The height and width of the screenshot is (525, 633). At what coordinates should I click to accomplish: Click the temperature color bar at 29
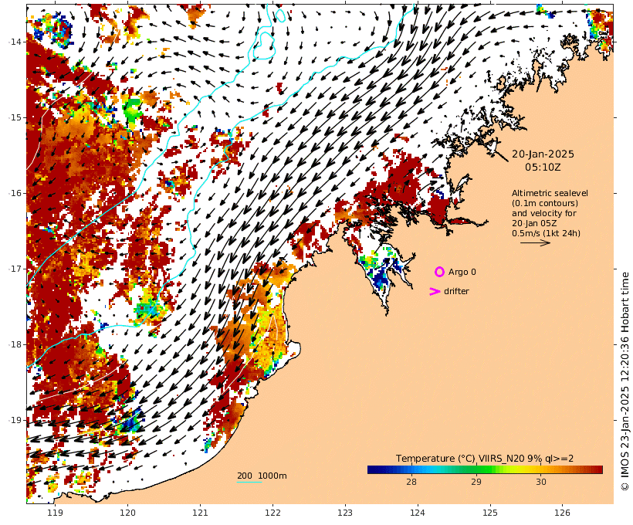(476, 469)
